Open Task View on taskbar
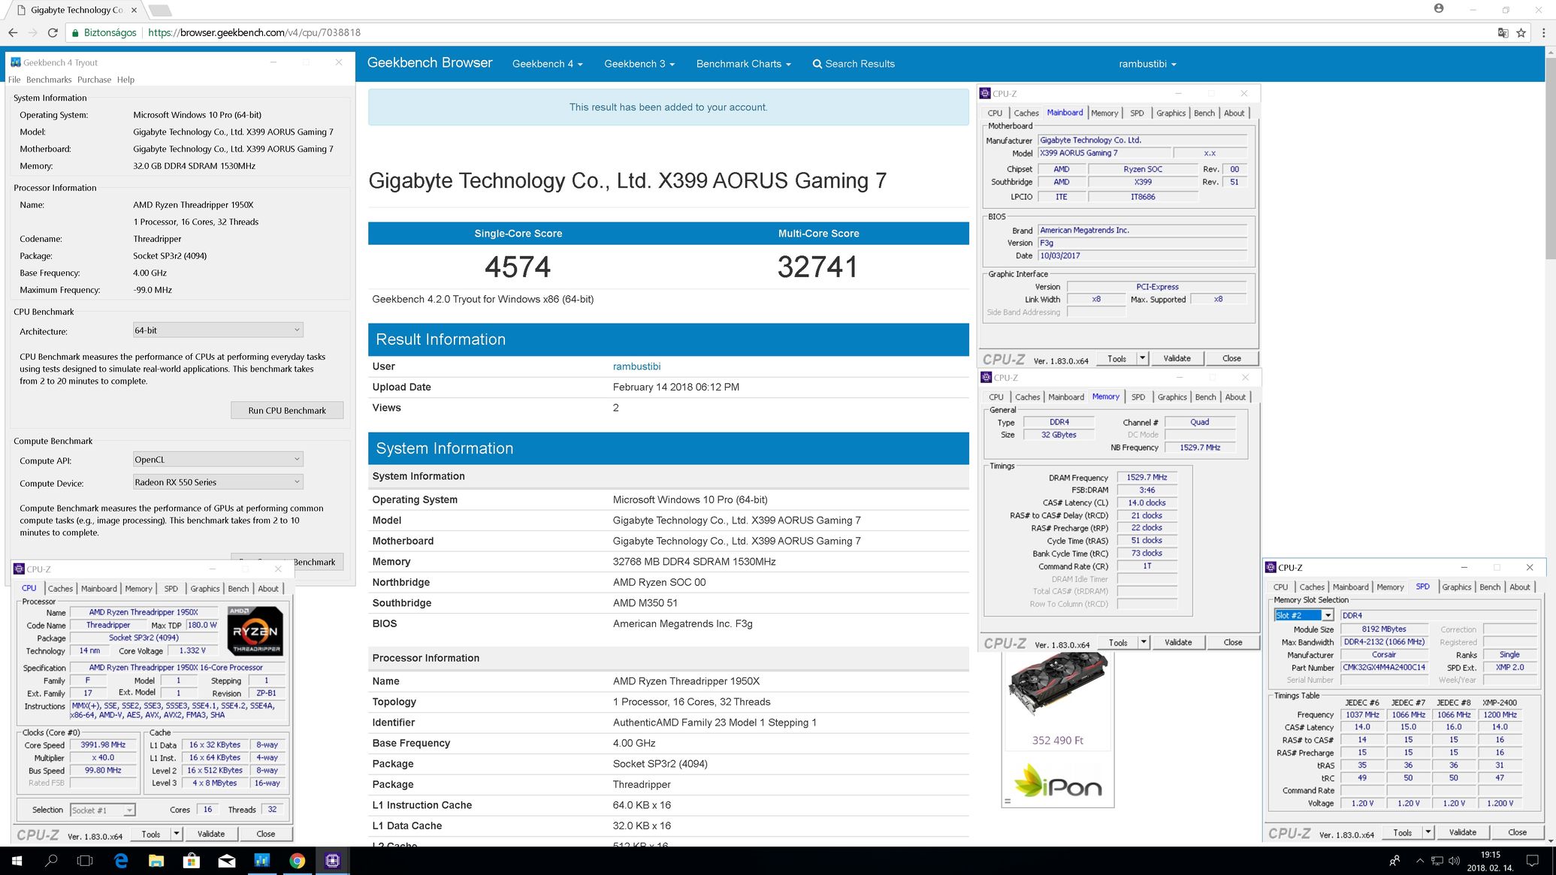 86,861
